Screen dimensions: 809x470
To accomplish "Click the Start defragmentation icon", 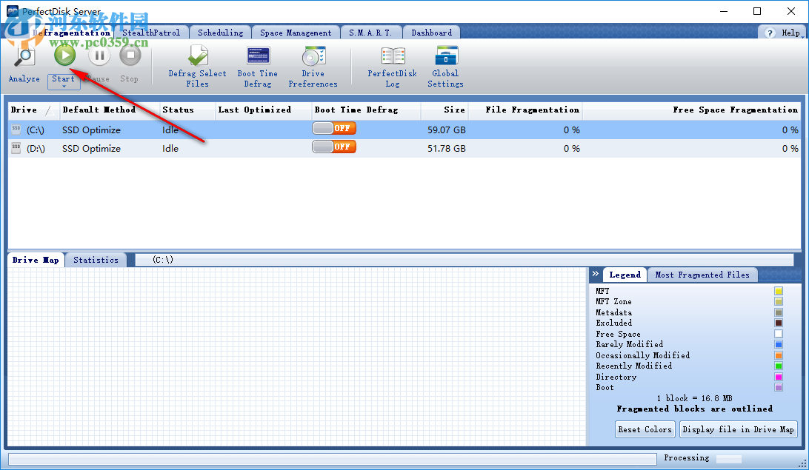I will [x=64, y=56].
